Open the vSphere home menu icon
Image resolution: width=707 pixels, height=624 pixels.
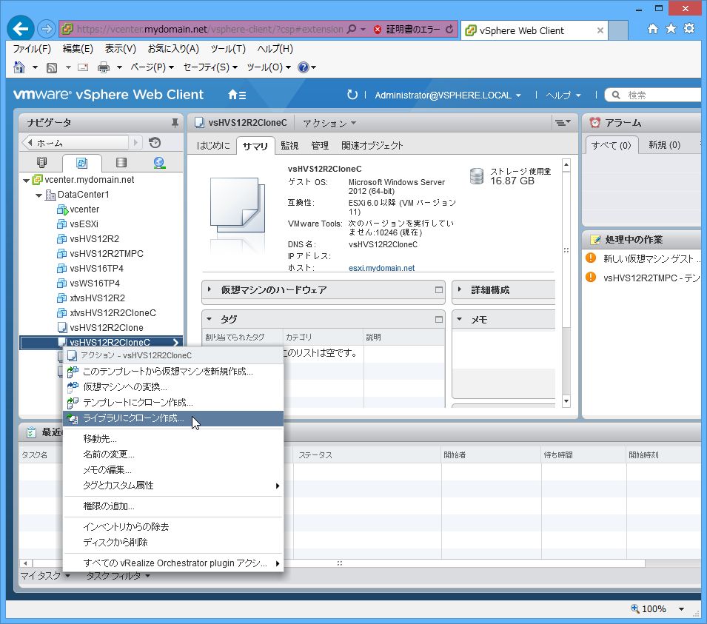[x=237, y=95]
